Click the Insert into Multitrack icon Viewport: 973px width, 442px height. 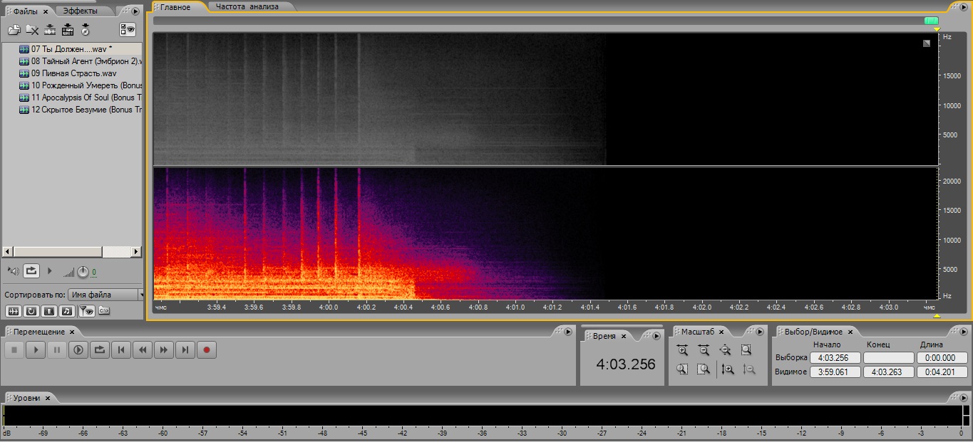tap(50, 30)
